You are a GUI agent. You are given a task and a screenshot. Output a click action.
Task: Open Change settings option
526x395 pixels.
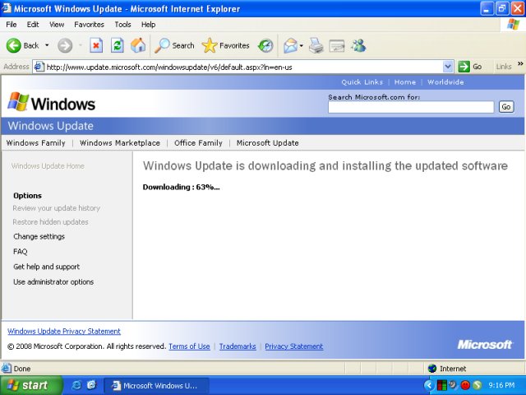39,236
